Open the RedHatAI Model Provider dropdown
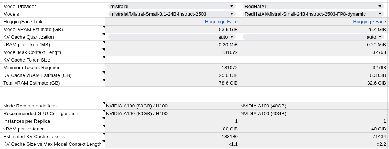Image resolution: width=389 pixels, height=149 pixels. pos(313,6)
